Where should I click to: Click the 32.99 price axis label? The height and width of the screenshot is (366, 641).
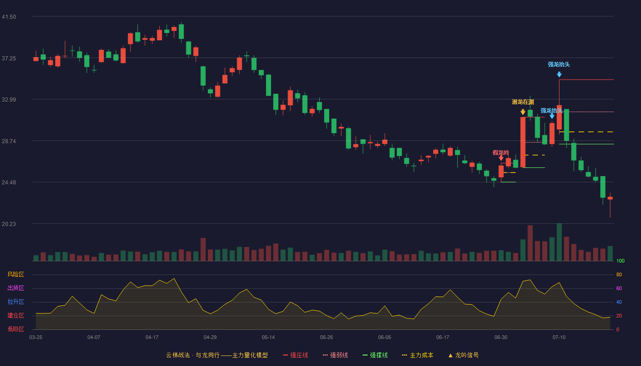point(9,100)
